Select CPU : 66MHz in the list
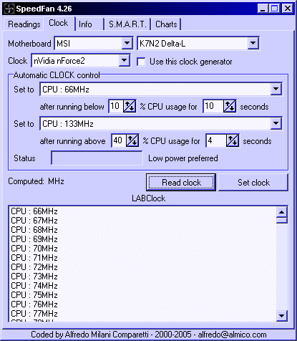 click(x=143, y=211)
